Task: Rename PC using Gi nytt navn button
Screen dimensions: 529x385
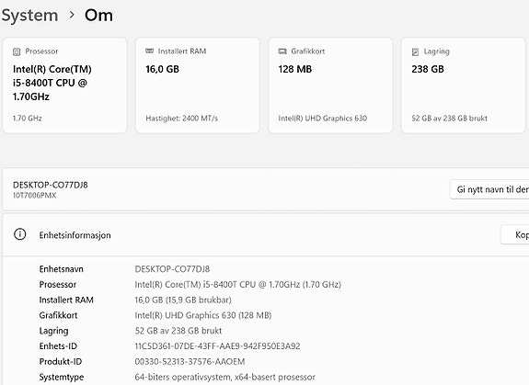Action: [489, 189]
